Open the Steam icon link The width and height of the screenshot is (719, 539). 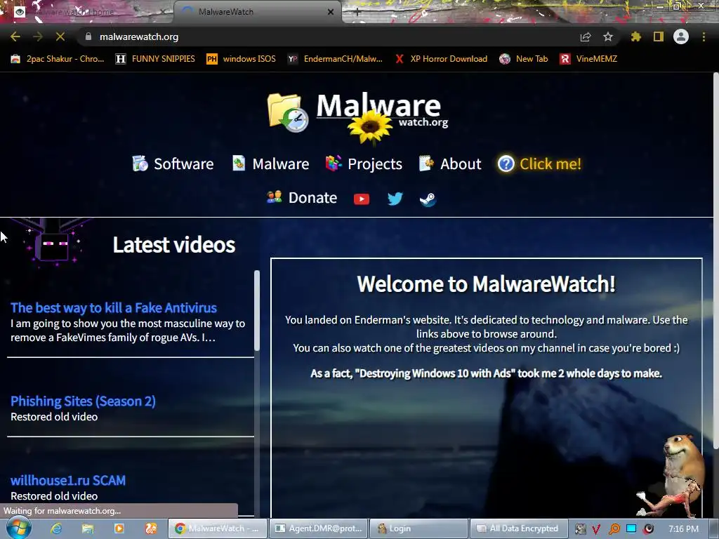pyautogui.click(x=428, y=199)
